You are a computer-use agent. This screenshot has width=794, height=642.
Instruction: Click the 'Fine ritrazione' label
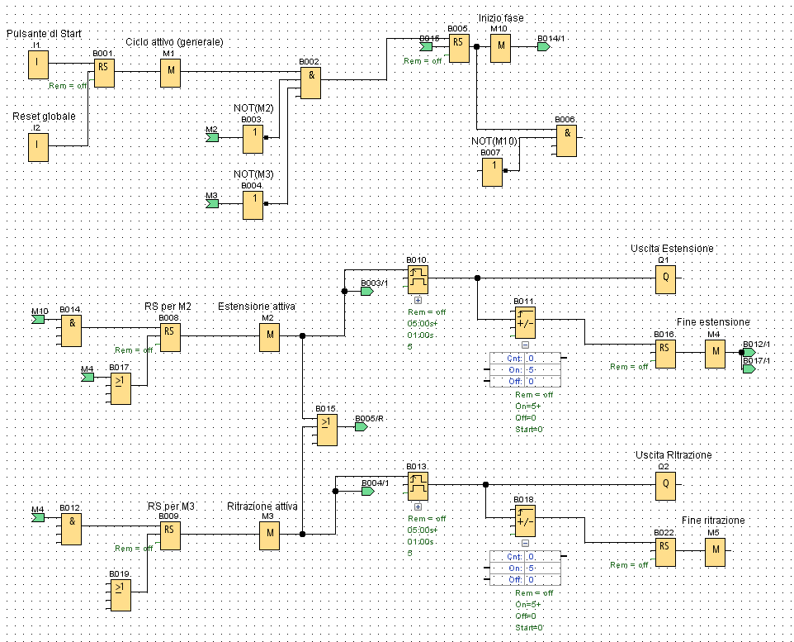[713, 521]
